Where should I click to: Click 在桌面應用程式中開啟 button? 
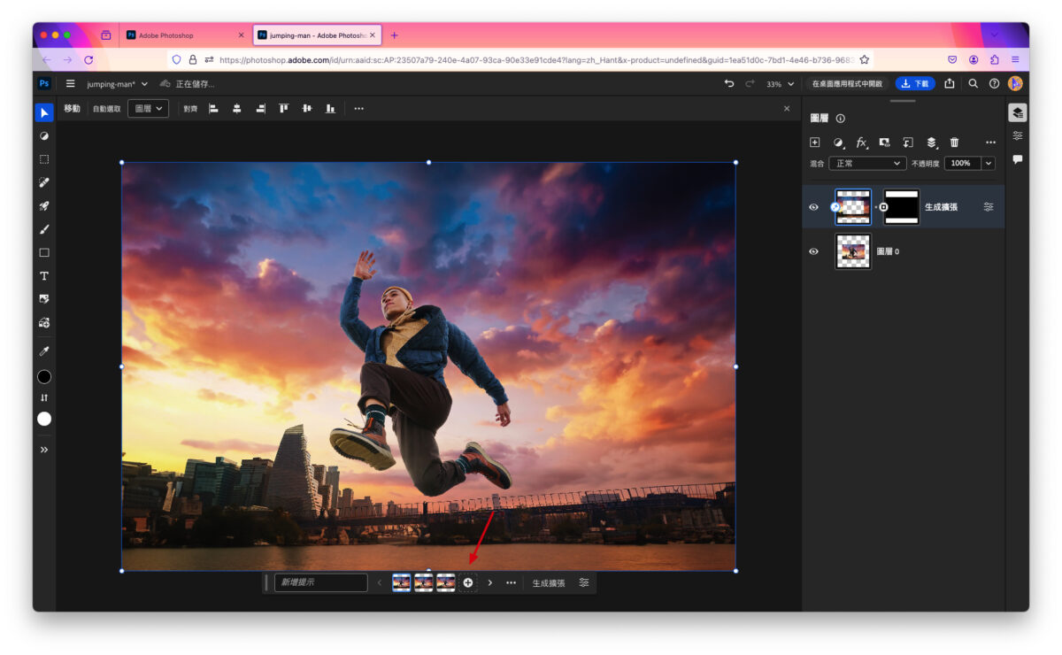tap(847, 84)
